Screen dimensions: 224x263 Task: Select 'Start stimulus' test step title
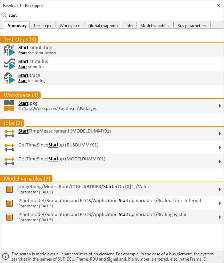click(33, 61)
